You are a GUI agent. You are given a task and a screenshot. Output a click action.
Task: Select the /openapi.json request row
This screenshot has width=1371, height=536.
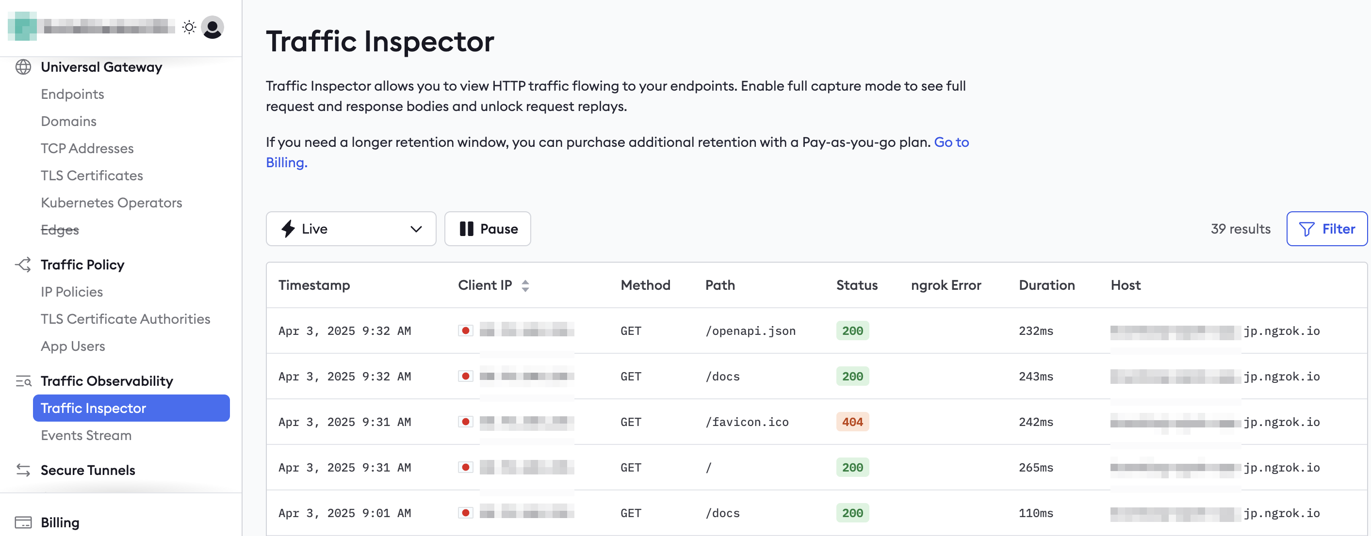[750, 331]
